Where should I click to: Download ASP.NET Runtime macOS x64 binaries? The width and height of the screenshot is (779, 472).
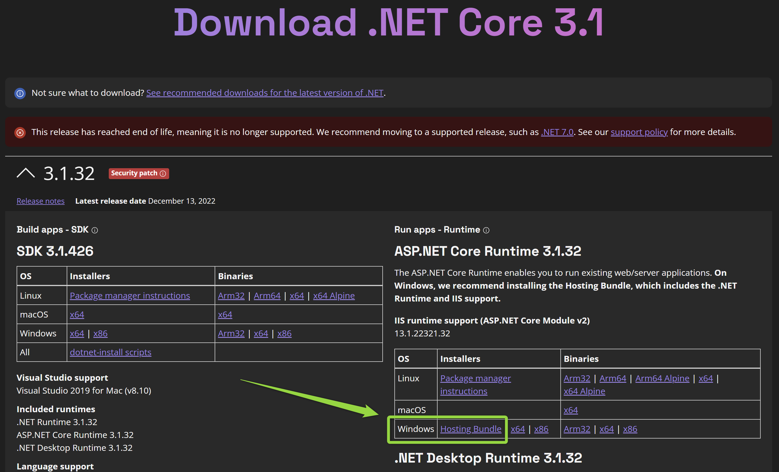[x=570, y=410]
